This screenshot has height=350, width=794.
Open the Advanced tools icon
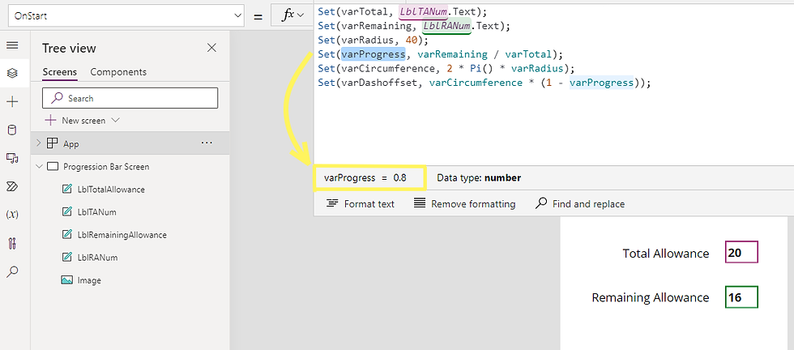pyautogui.click(x=12, y=243)
